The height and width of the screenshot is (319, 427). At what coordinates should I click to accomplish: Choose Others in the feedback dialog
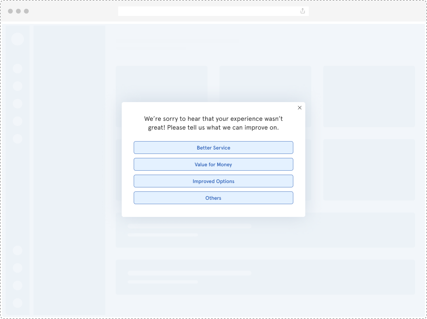point(213,198)
